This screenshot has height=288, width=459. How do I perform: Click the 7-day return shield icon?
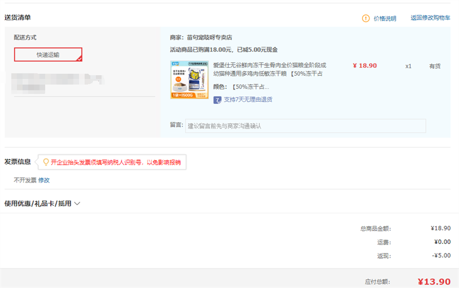(x=217, y=99)
